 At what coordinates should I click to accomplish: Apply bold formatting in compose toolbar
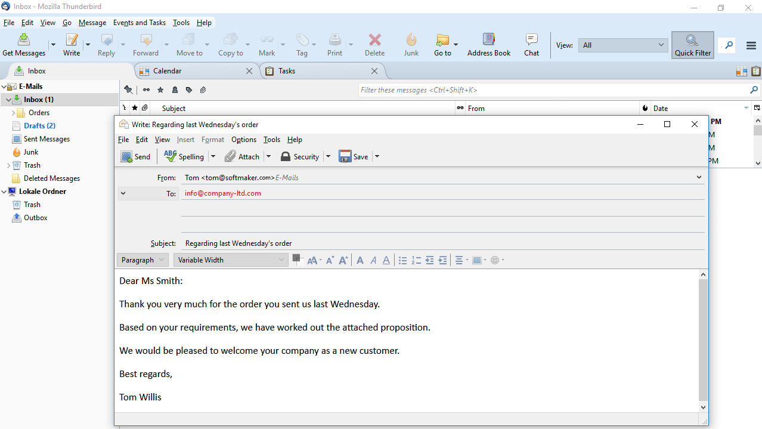coord(360,260)
